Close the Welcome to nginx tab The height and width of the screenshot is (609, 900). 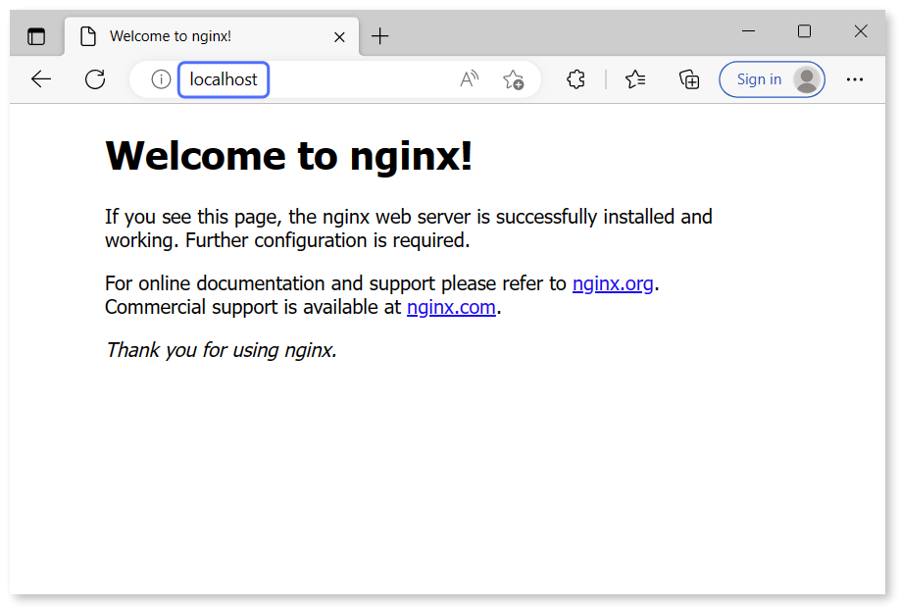pyautogui.click(x=339, y=36)
